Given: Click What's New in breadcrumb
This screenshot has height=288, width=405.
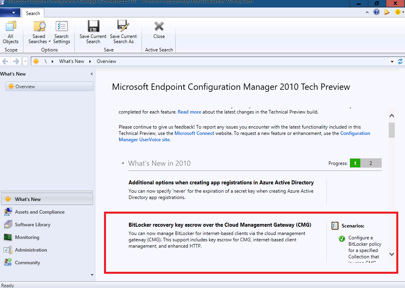Looking at the screenshot, I should coord(72,61).
